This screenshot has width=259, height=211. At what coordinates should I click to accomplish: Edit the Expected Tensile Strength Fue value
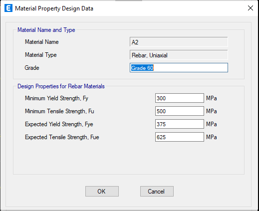click(180, 137)
